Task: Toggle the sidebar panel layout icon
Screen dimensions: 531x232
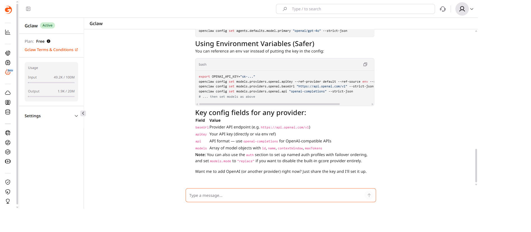Action: pos(28,9)
